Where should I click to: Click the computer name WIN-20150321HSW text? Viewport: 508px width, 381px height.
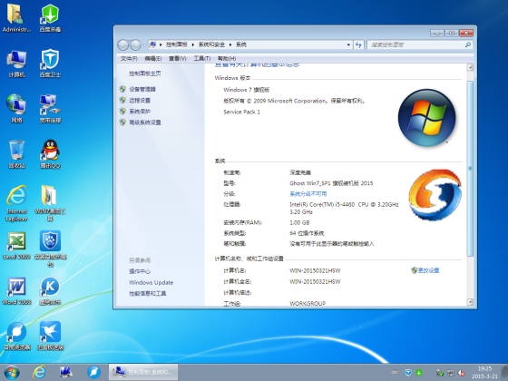pos(315,270)
